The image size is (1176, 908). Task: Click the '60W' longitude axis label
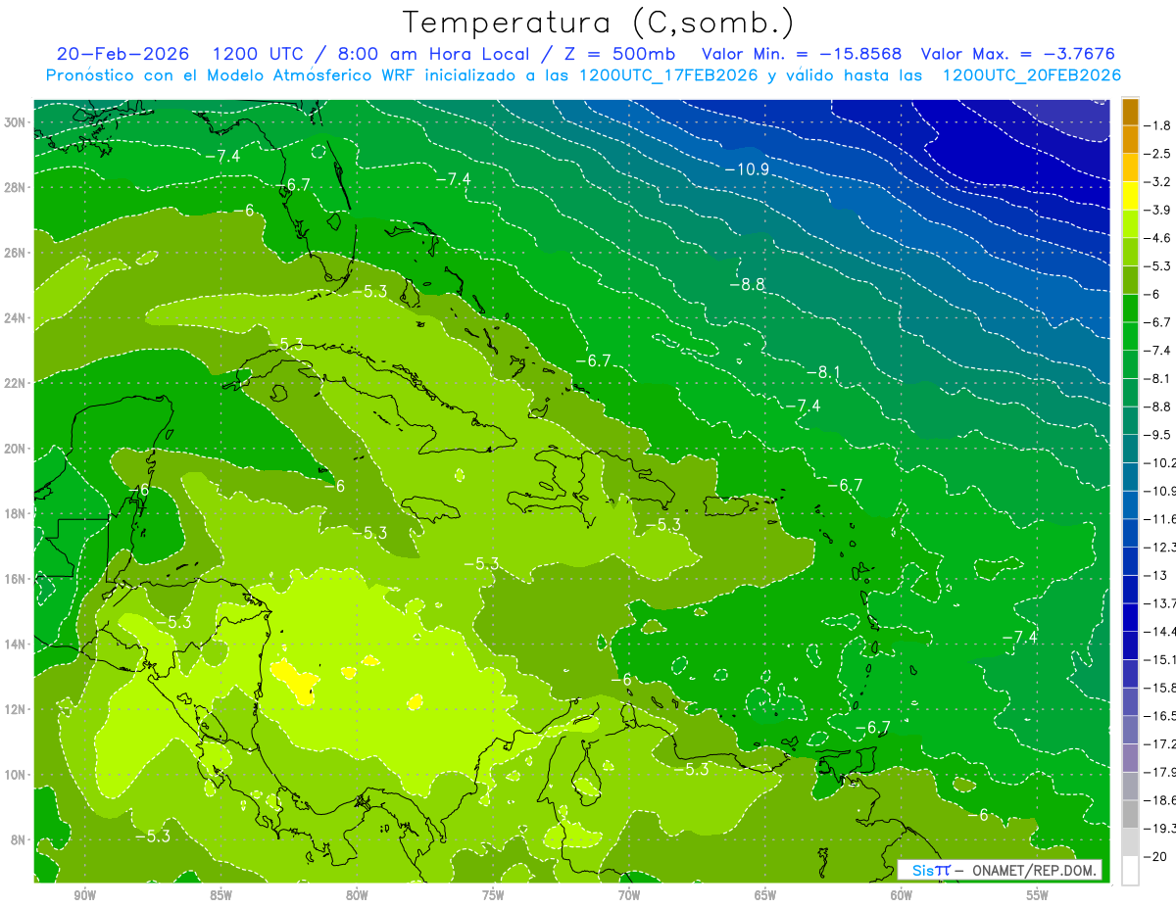[902, 895]
